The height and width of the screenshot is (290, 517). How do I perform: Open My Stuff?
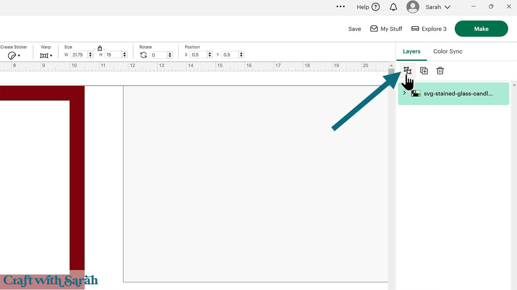pos(386,29)
